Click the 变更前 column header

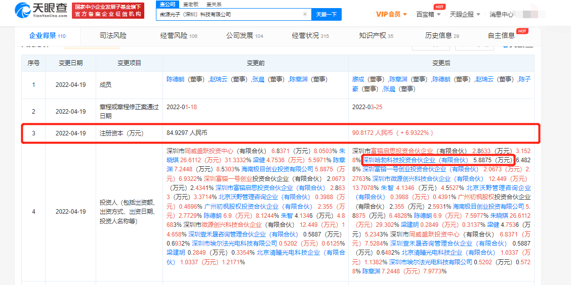click(x=255, y=63)
